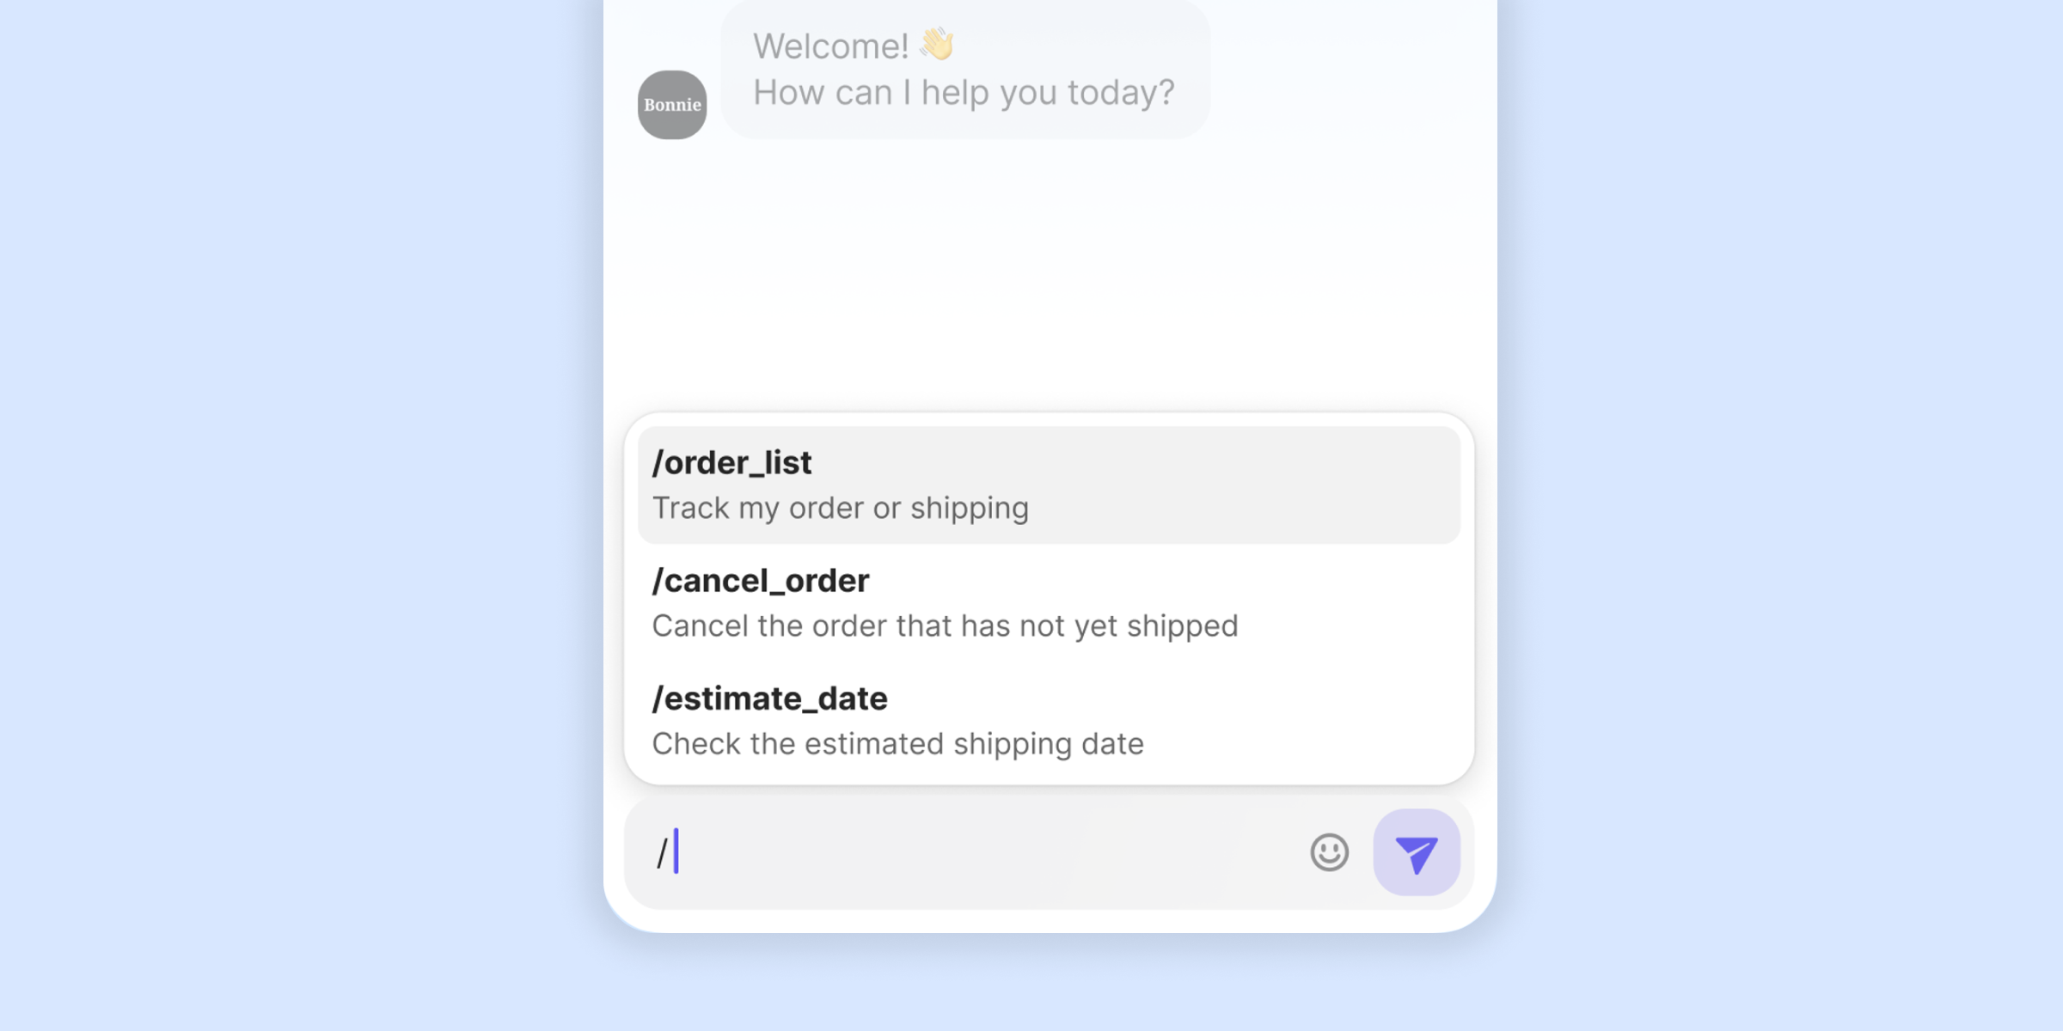Pick the /estimate_date command
Image resolution: width=2063 pixels, height=1031 pixels.
tap(769, 699)
